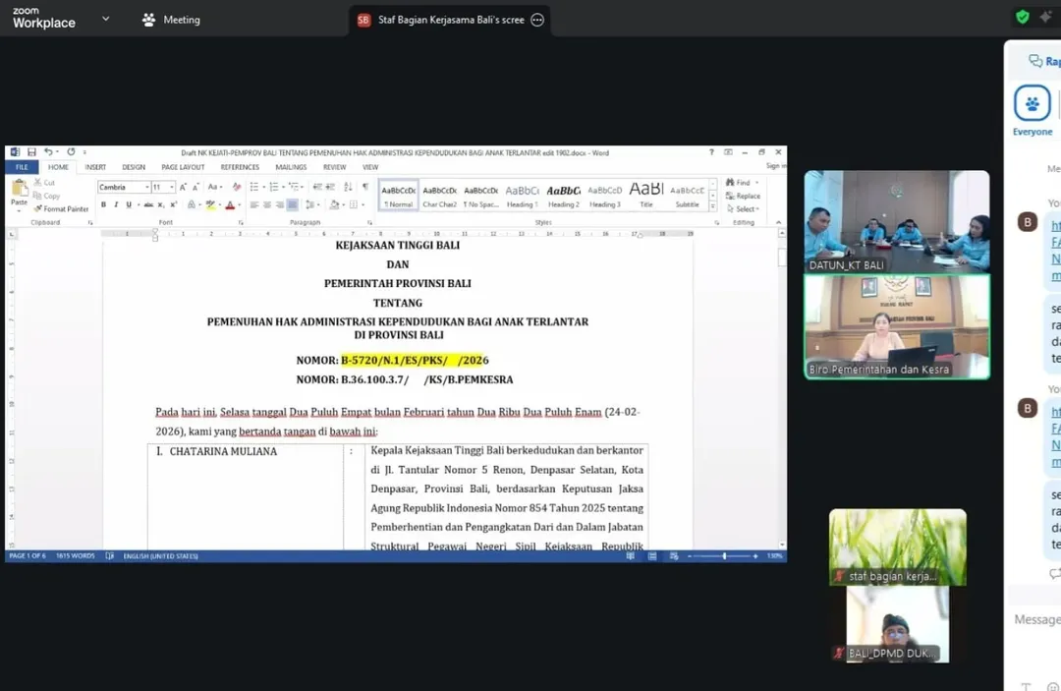1061x691 pixels.
Task: Open the INSERT ribbon tab
Action: 95,167
